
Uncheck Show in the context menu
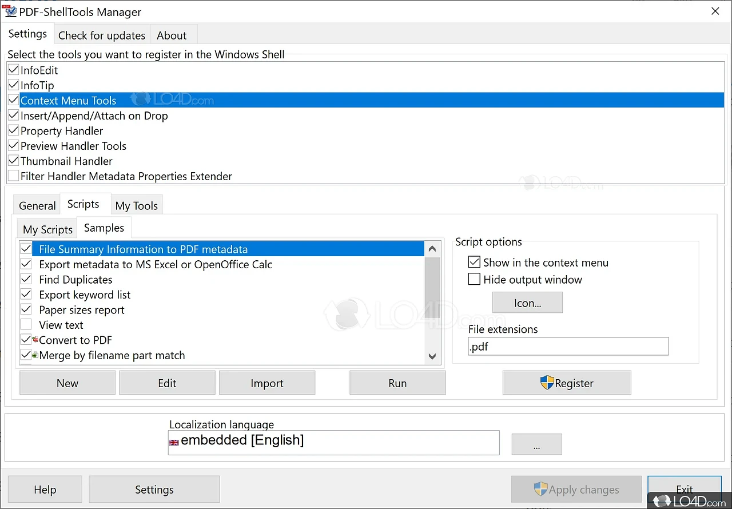tap(474, 263)
